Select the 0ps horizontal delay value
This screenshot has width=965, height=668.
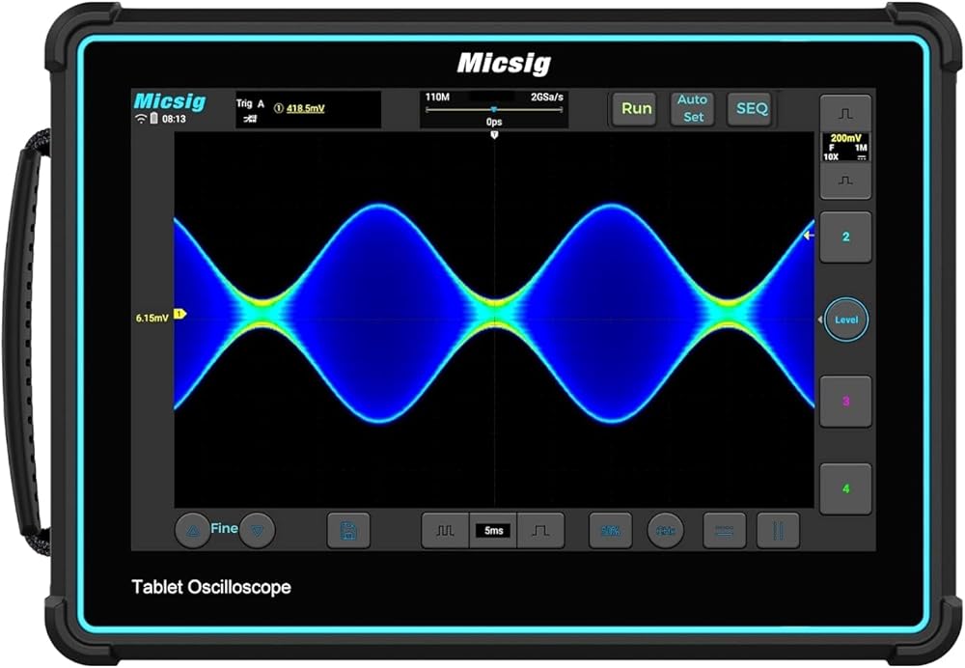click(x=493, y=122)
